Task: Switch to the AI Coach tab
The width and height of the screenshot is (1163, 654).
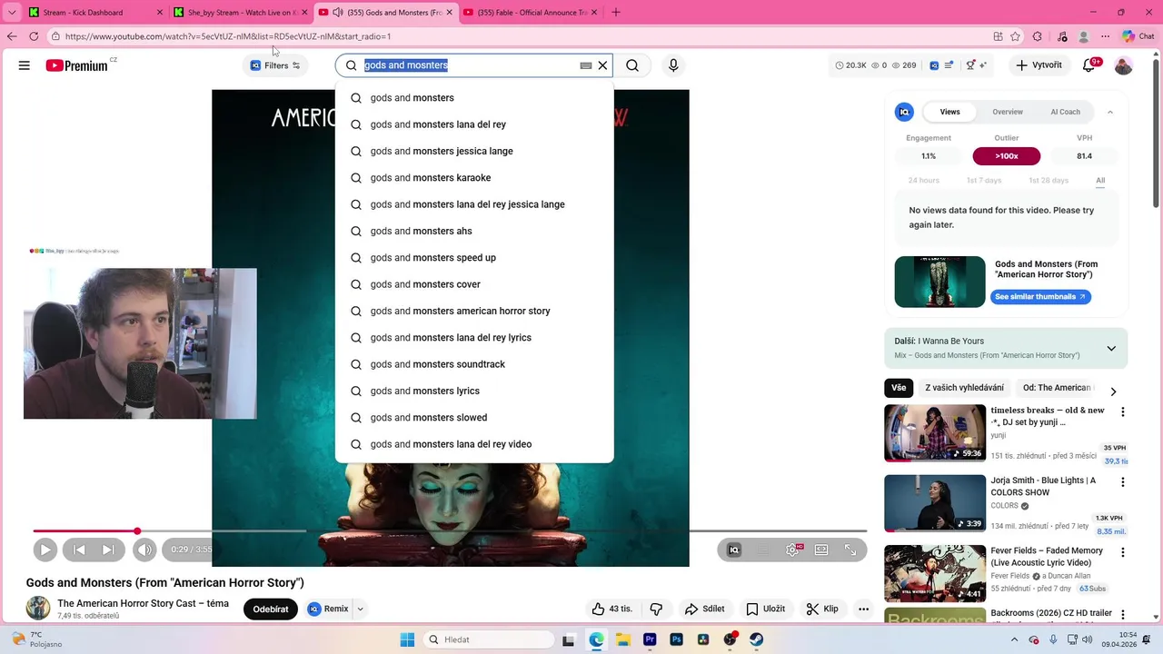Action: 1065,112
